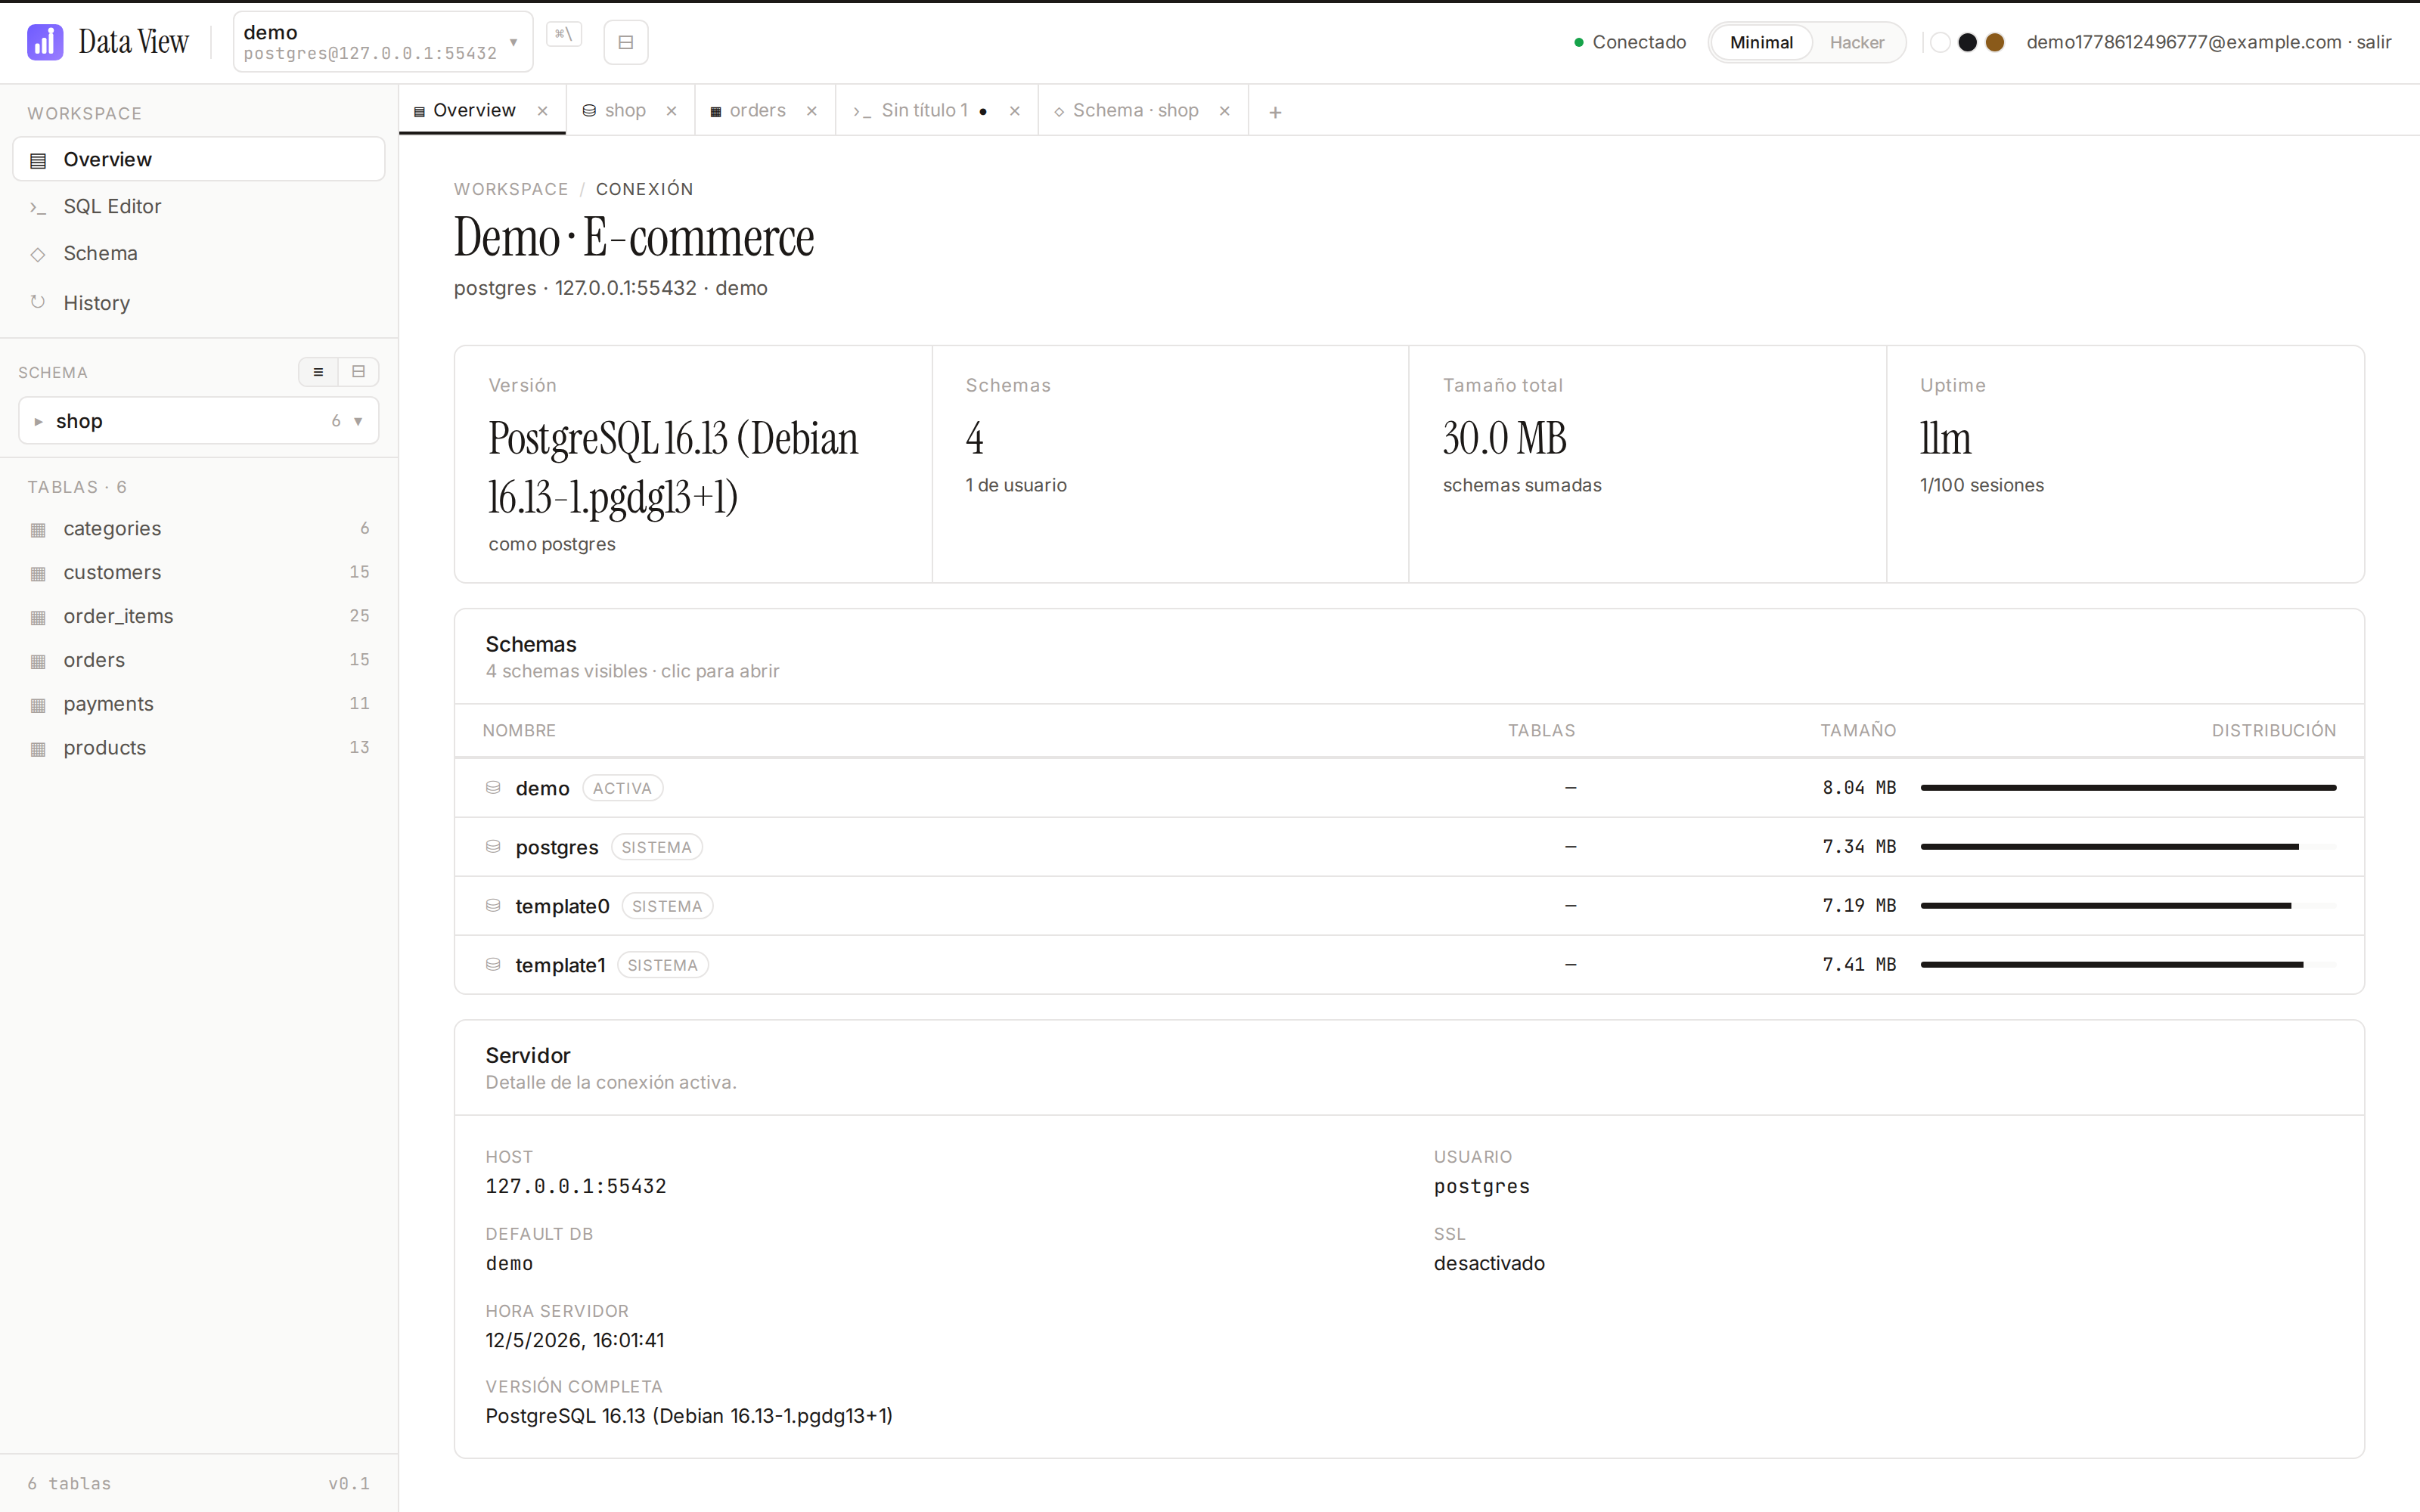Click the salir logout link

click(2374, 42)
